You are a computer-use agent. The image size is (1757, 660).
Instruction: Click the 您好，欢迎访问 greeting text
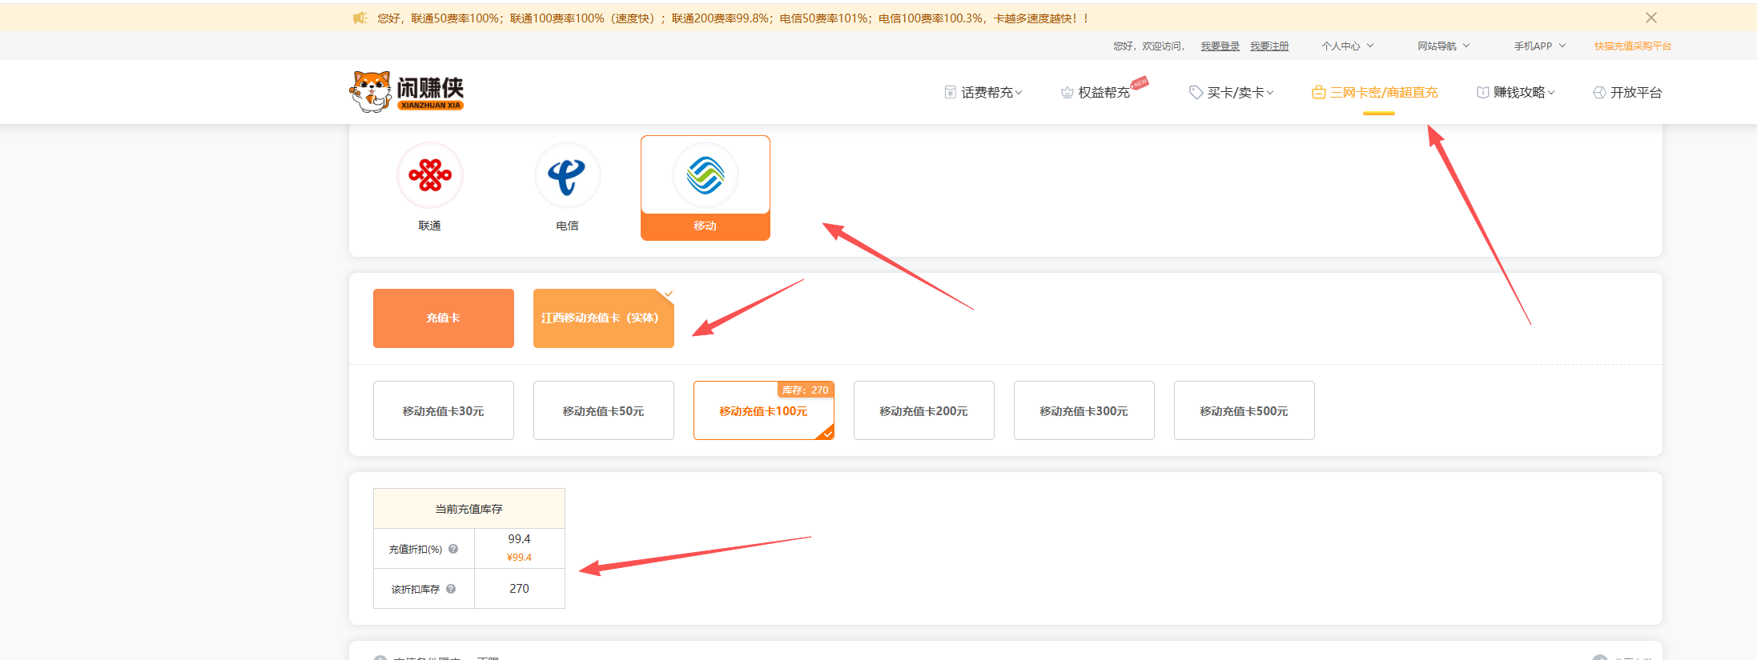point(1148,46)
